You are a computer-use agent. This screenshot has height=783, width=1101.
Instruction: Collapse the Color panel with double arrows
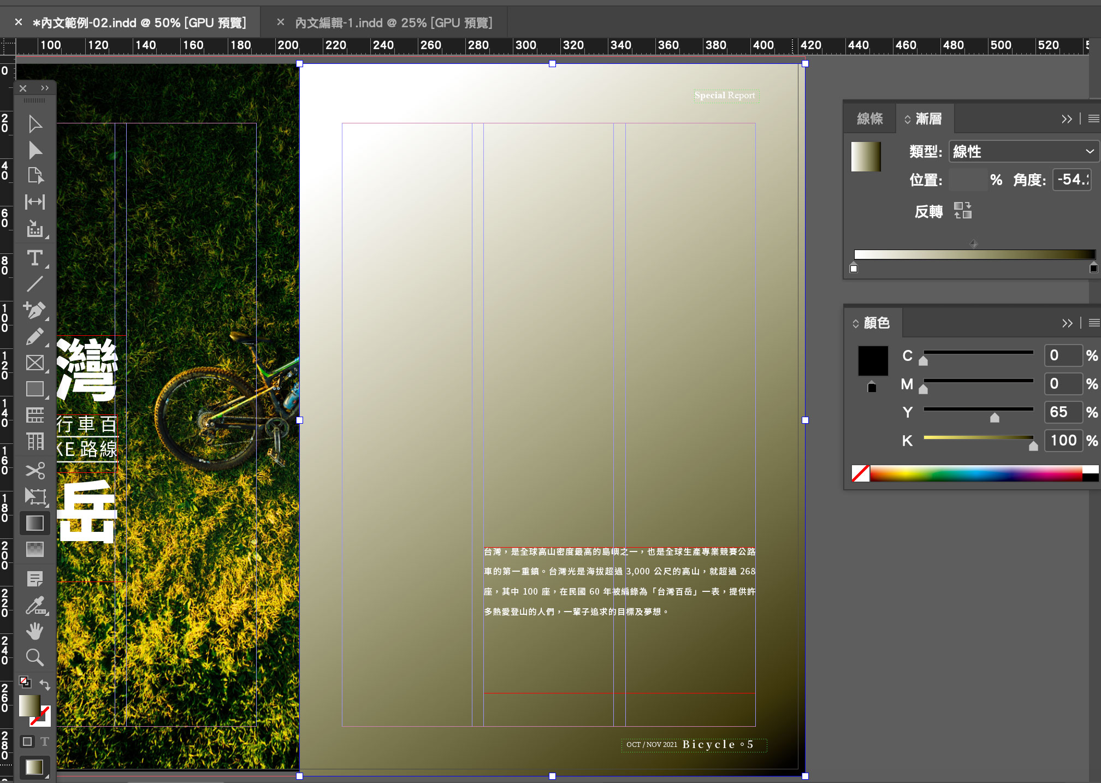tap(1067, 323)
